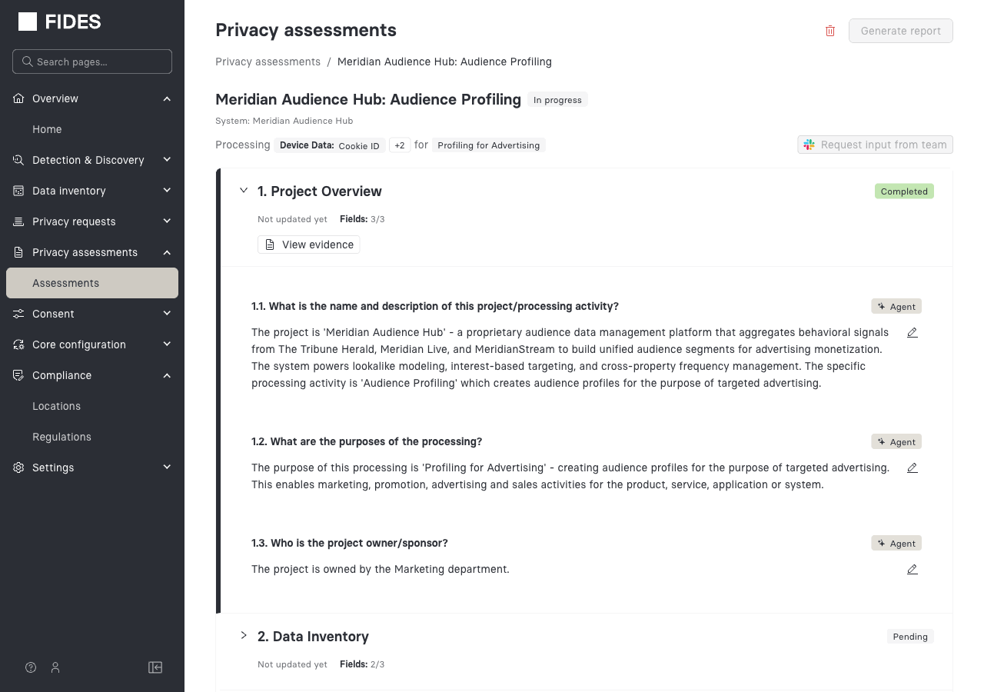Image resolution: width=984 pixels, height=692 pixels.
Task: Click the Compliance shield icon in sidebar
Action: pos(17,375)
